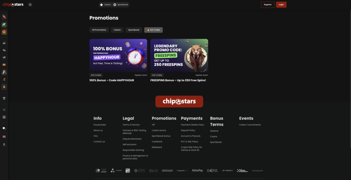
Task: Select the Hot Codes filter
Action: (x=154, y=30)
